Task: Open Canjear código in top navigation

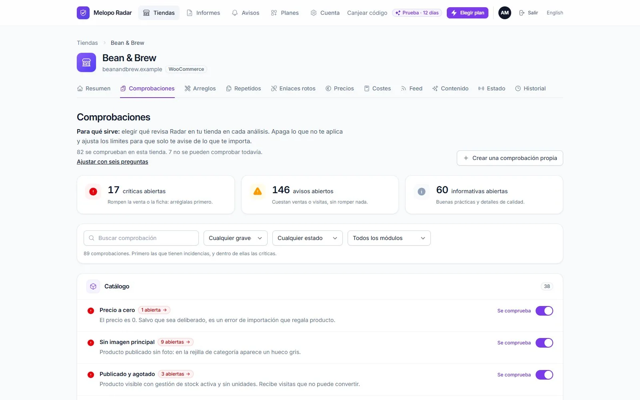Action: (x=367, y=13)
